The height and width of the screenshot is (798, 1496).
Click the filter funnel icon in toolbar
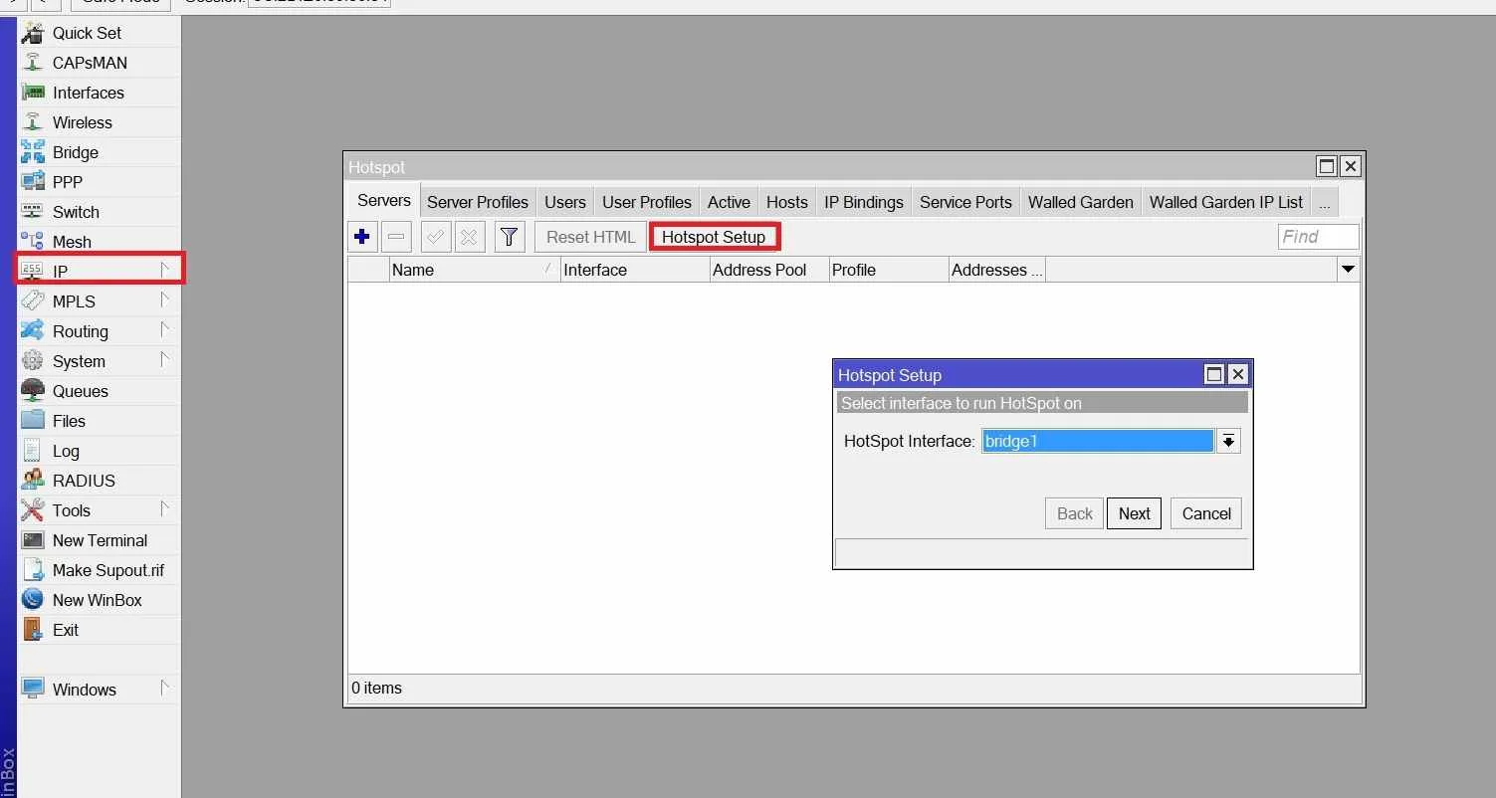pyautogui.click(x=510, y=237)
